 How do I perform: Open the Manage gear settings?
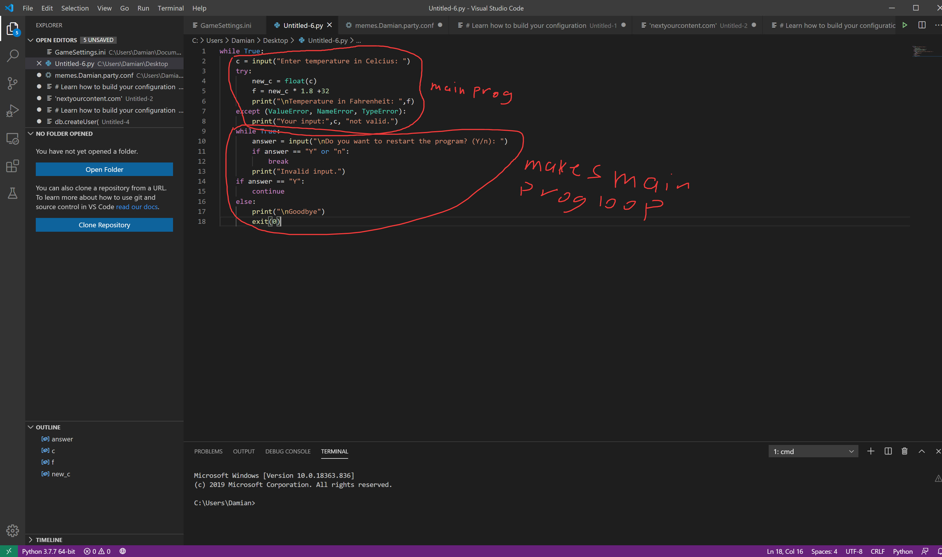coord(12,530)
